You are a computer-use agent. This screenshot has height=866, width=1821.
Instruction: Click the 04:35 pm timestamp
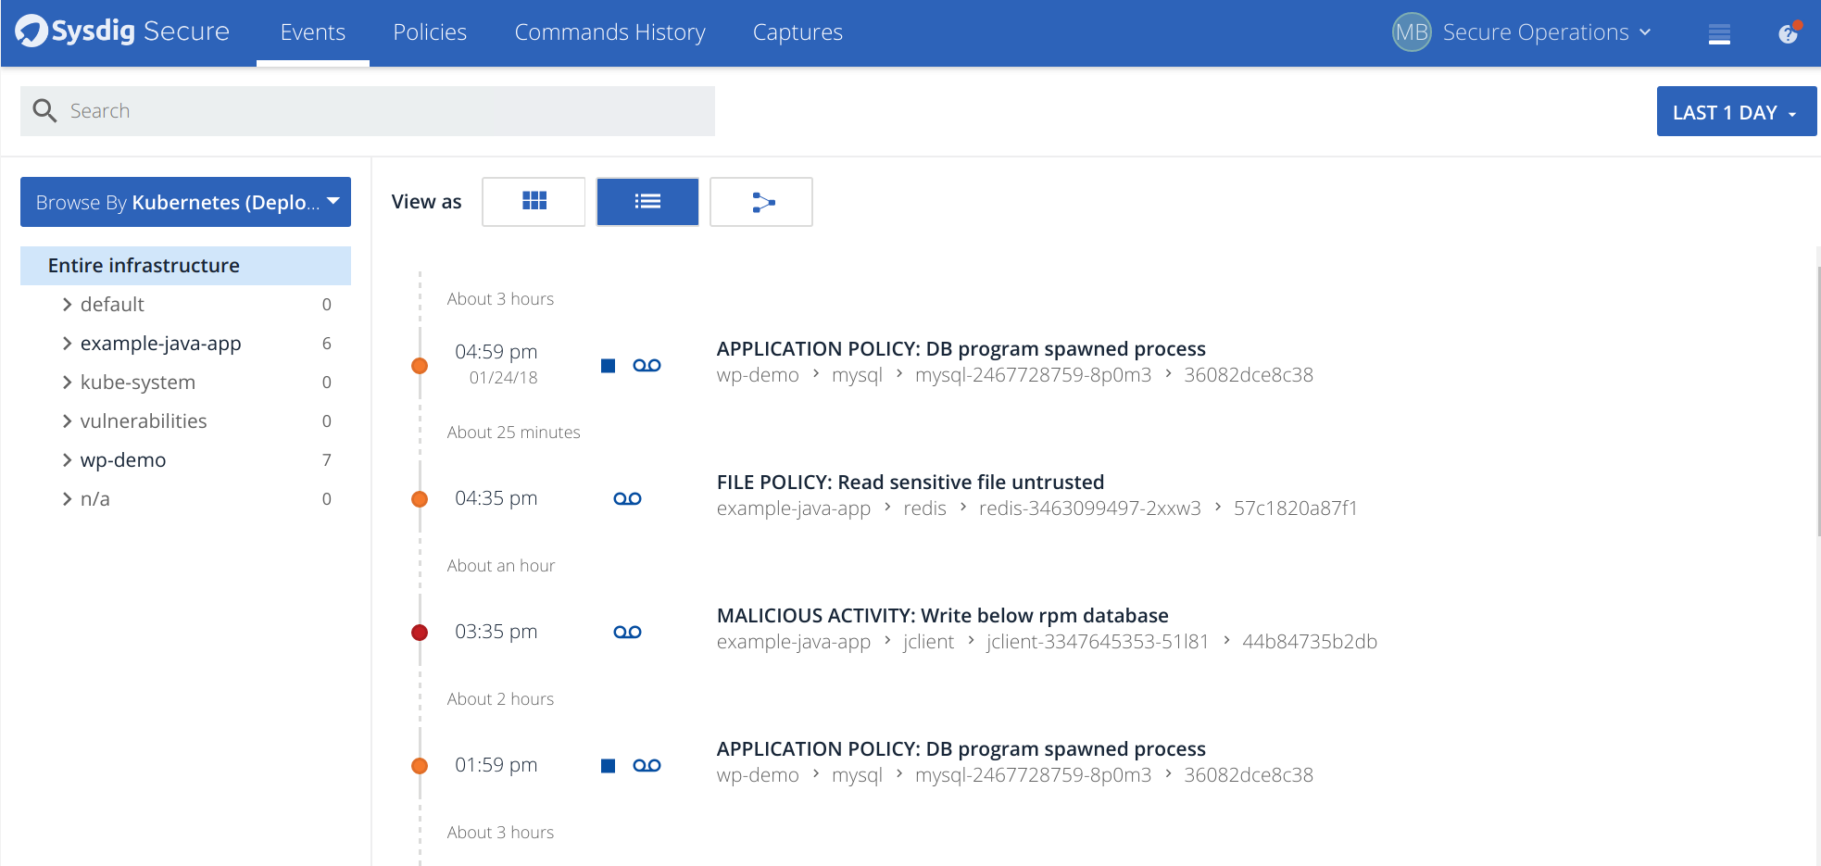(x=496, y=498)
